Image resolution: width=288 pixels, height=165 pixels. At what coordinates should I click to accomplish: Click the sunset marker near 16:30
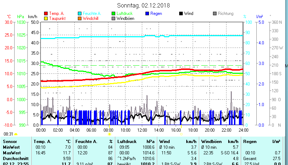pos(181,134)
